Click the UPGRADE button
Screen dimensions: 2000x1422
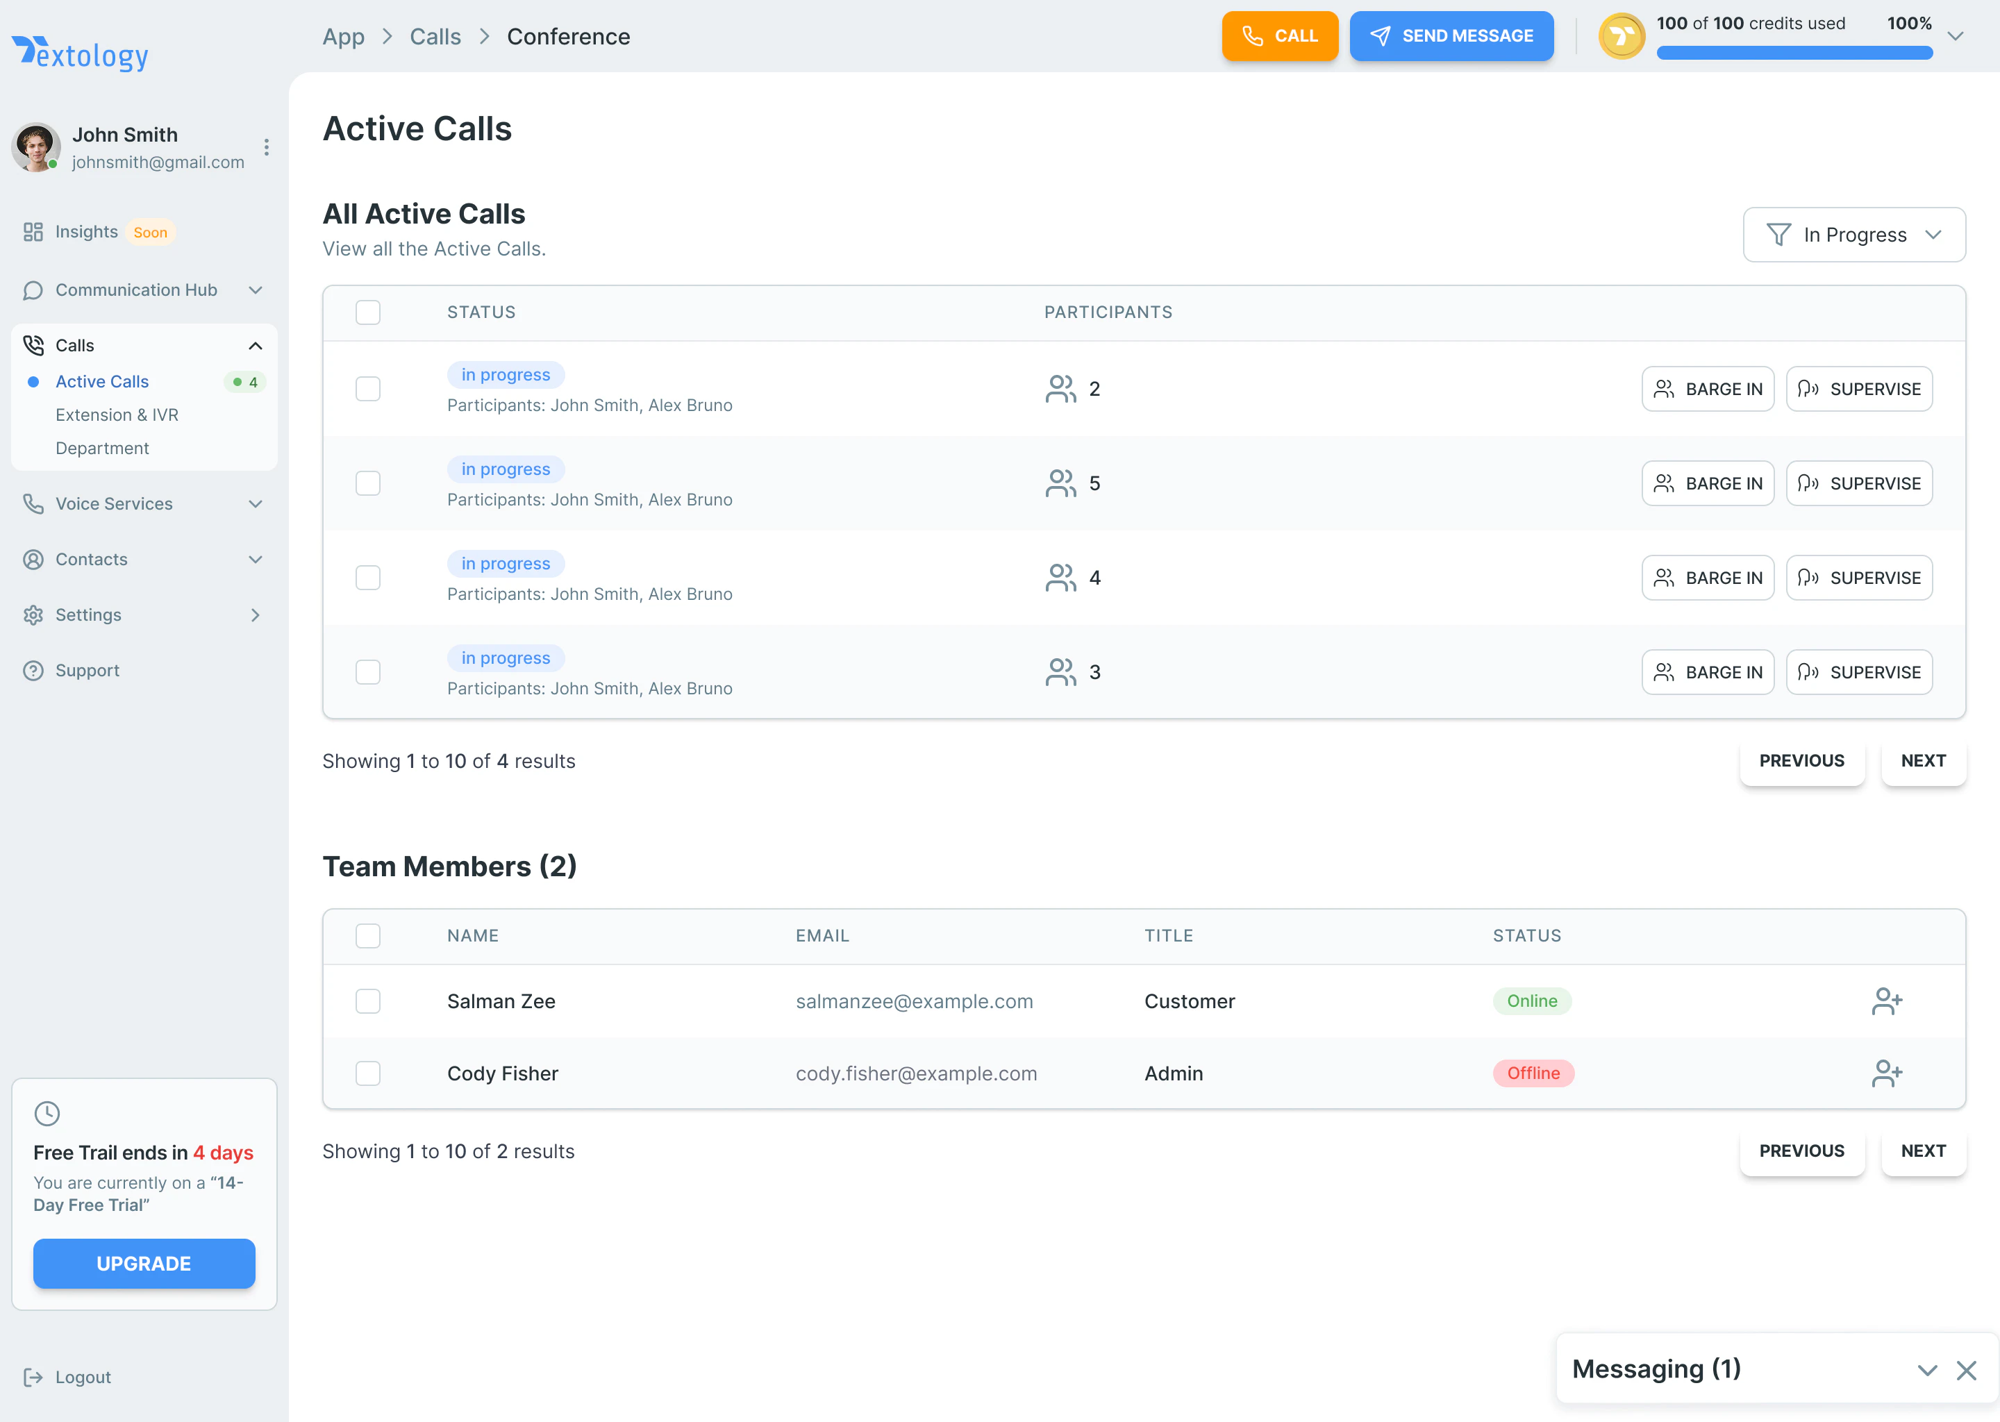click(144, 1264)
